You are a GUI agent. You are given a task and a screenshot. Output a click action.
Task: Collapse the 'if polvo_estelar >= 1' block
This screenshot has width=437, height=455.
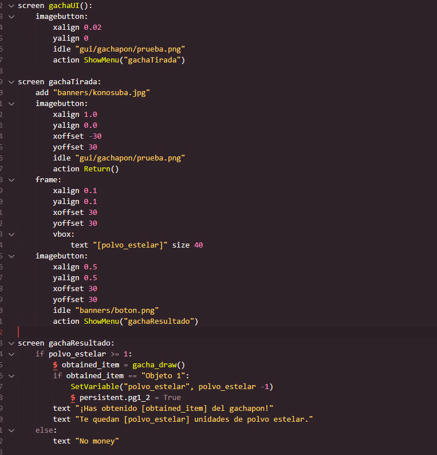[x=11, y=354]
